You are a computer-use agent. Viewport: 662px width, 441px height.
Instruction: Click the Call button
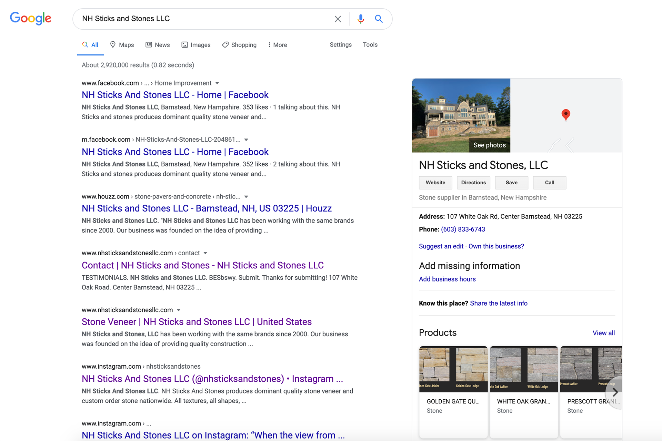pos(550,183)
